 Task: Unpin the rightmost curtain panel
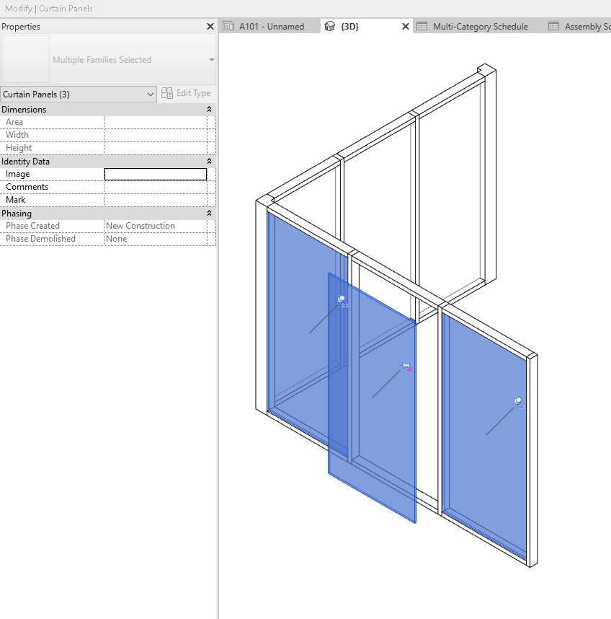[518, 401]
